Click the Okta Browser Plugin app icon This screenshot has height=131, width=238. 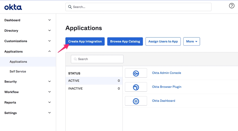136,87
